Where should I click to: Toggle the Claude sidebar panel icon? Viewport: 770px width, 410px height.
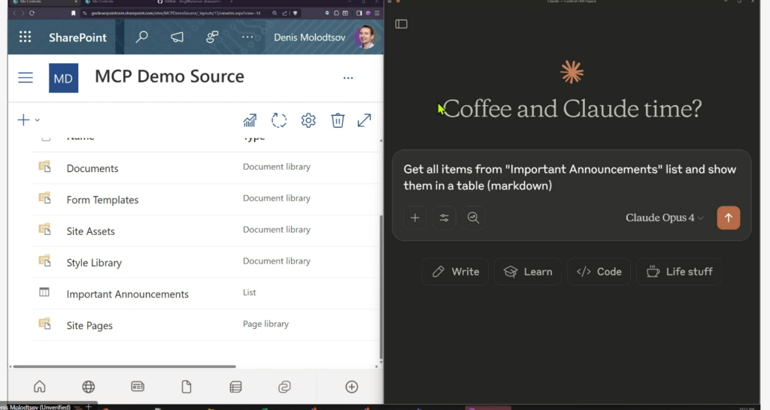(x=402, y=24)
